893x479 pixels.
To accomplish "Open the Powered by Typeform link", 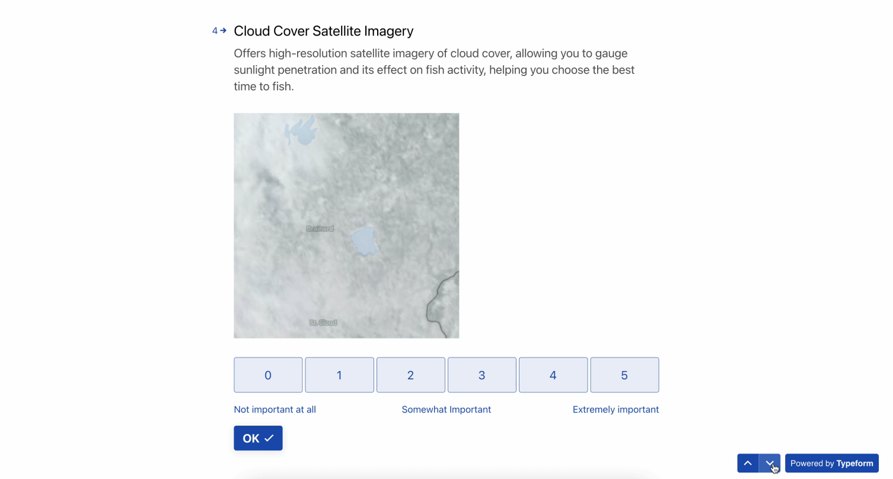I will tap(832, 464).
